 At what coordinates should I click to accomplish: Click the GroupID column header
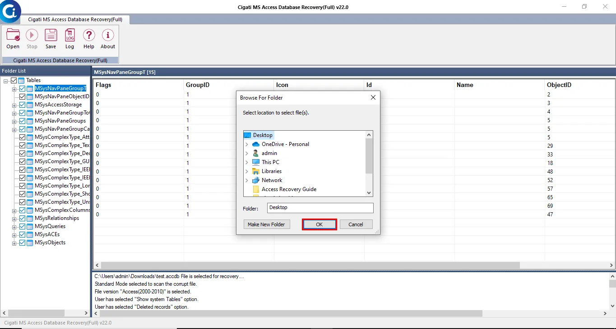click(229, 85)
